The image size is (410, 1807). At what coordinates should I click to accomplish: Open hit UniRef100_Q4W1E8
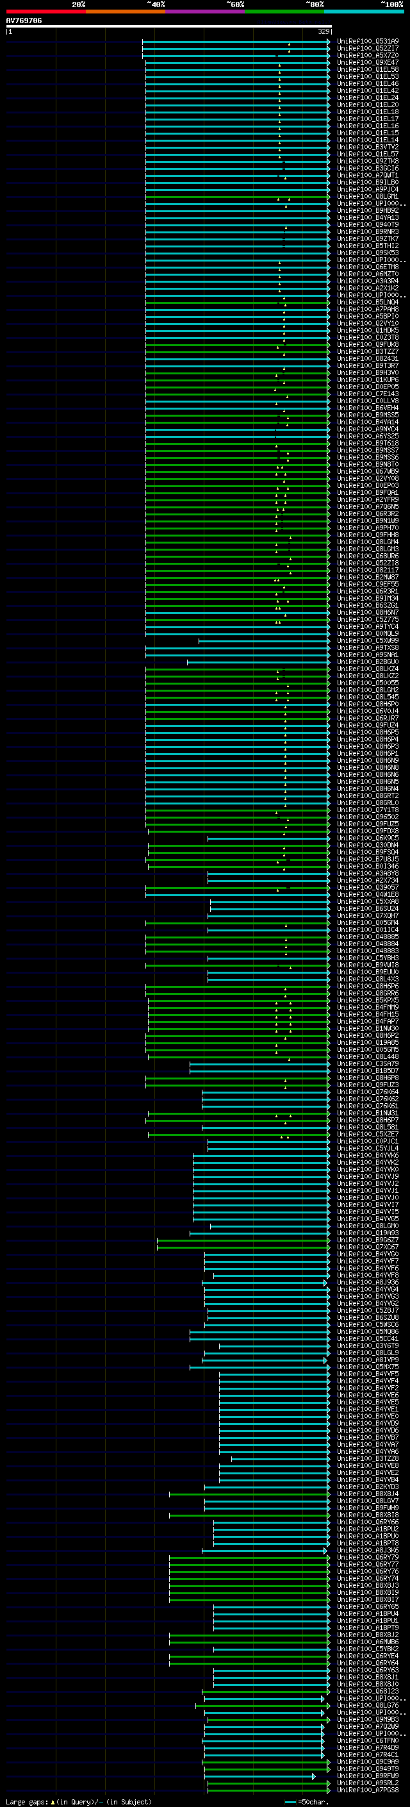click(368, 895)
